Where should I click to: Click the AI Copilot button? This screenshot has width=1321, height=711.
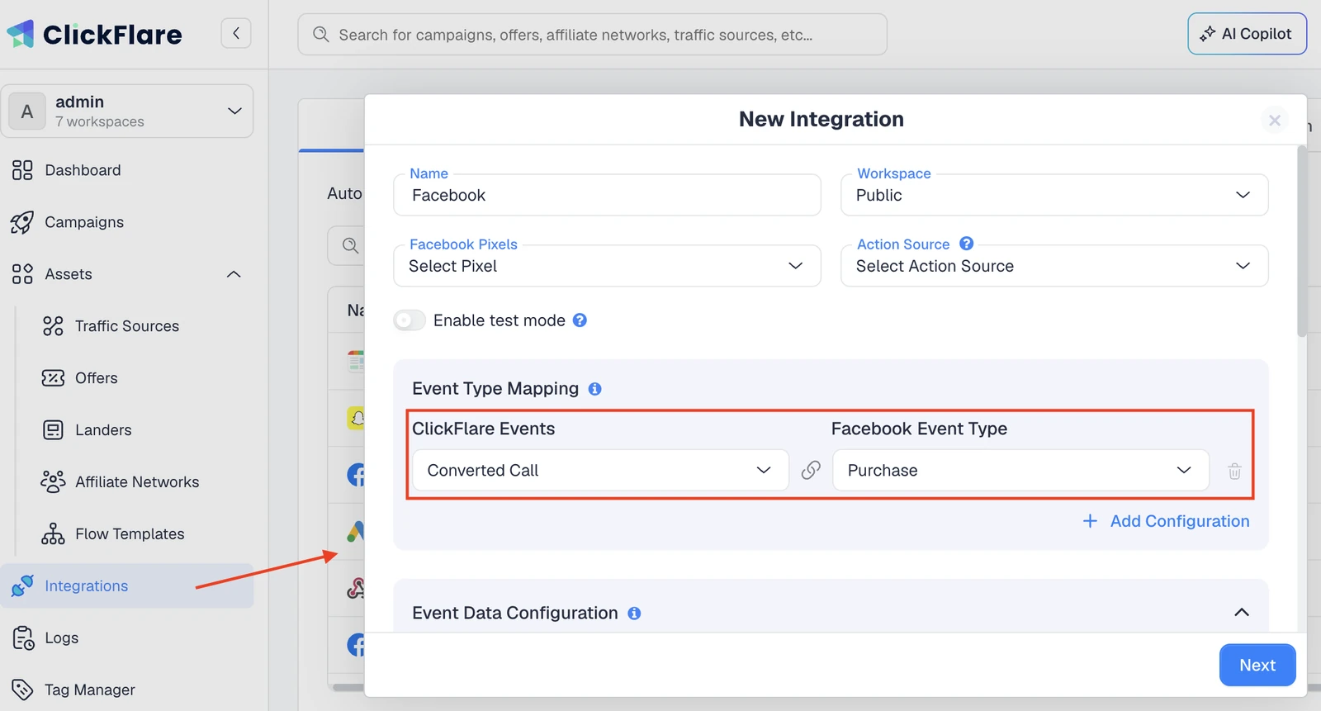tap(1247, 34)
